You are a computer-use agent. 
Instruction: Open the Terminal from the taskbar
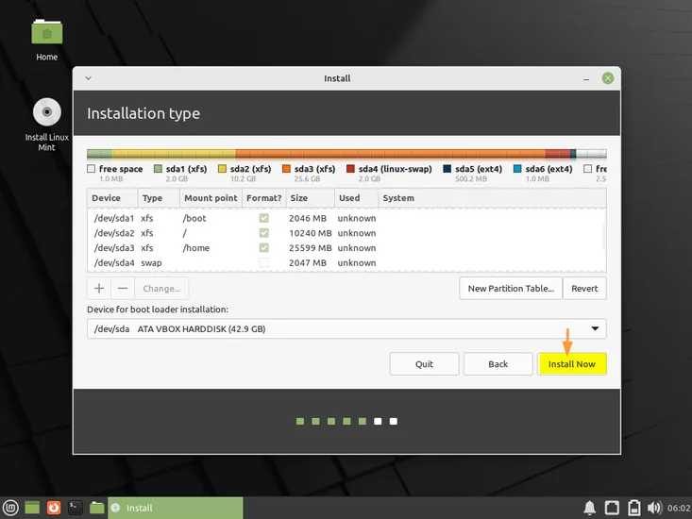pos(75,508)
